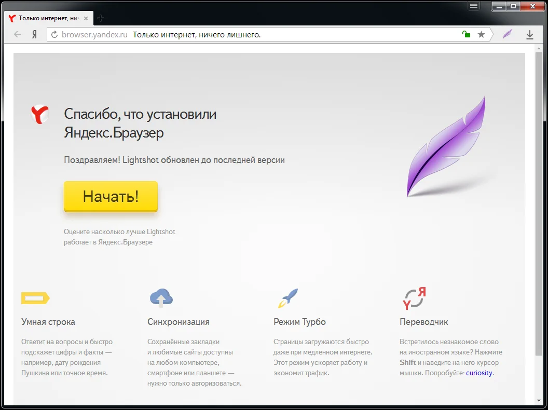Close the browser window
Viewport: 548px width, 410px height.
532,6
